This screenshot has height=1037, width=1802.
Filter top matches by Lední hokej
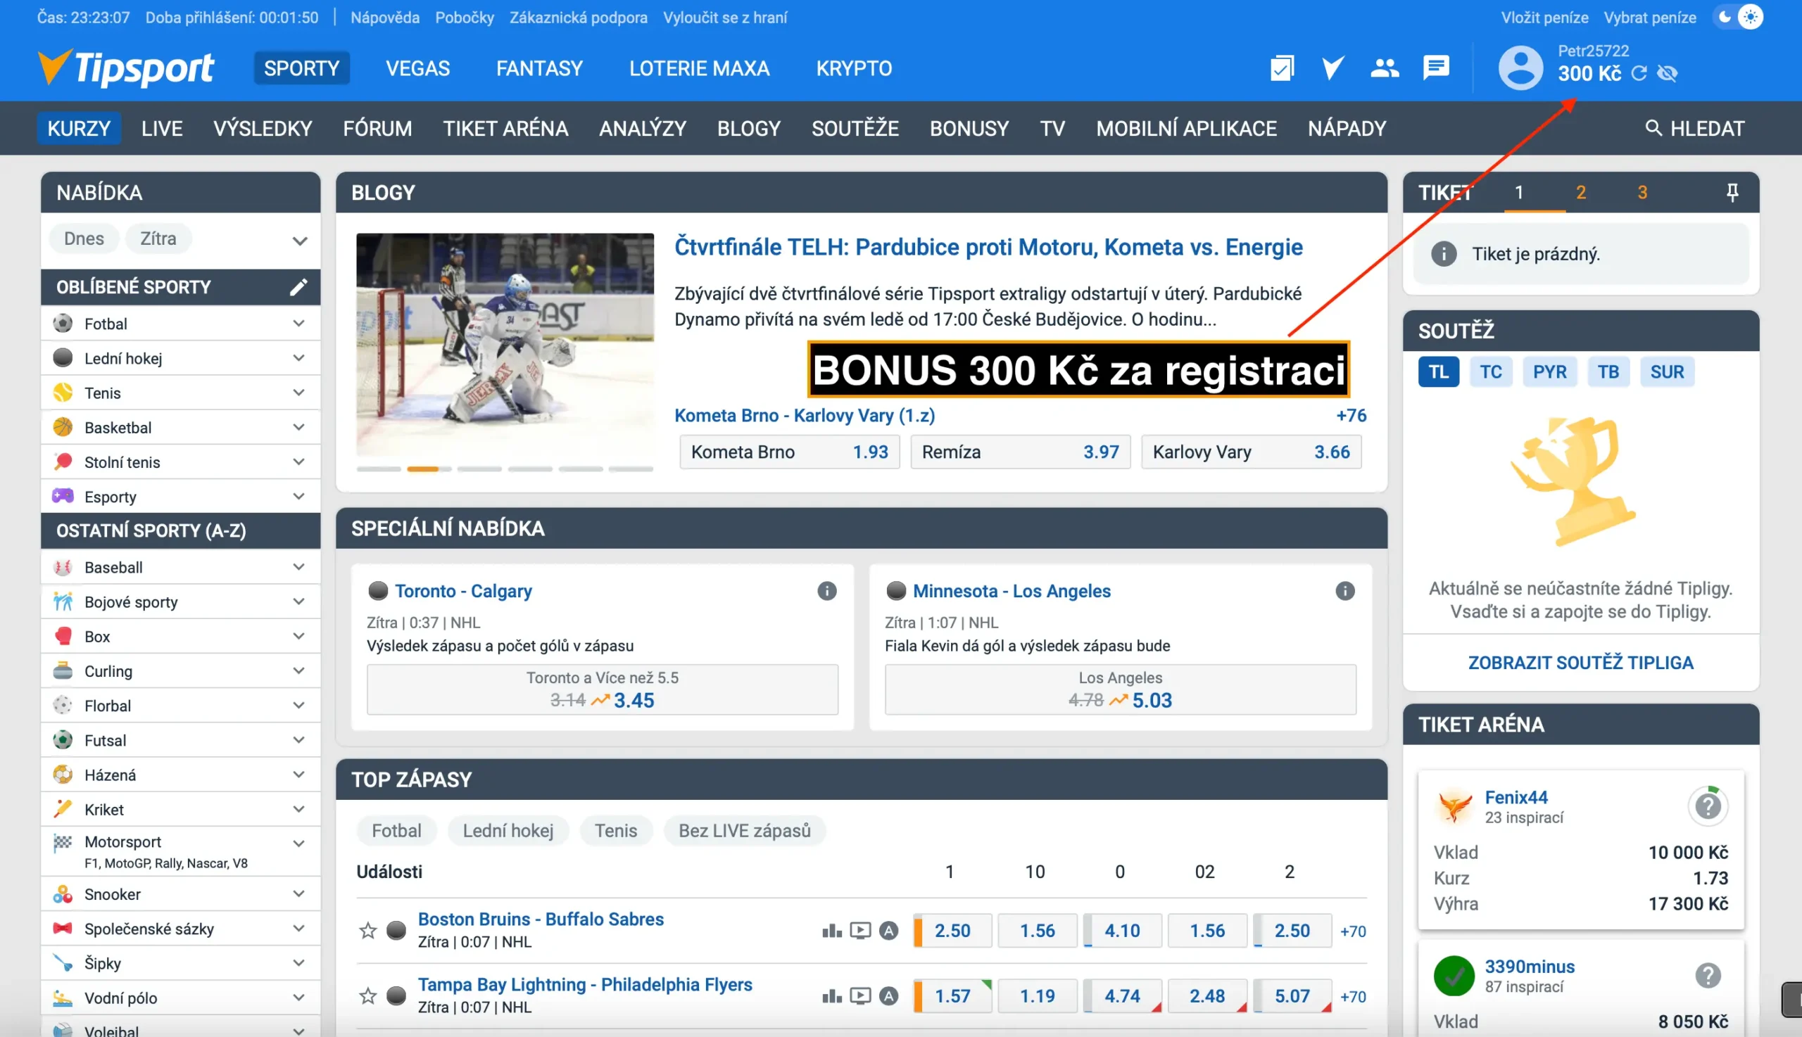pos(508,830)
